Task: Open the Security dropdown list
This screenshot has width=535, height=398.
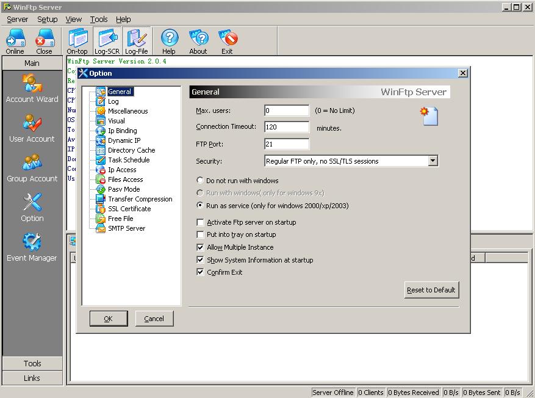Action: pyautogui.click(x=434, y=160)
